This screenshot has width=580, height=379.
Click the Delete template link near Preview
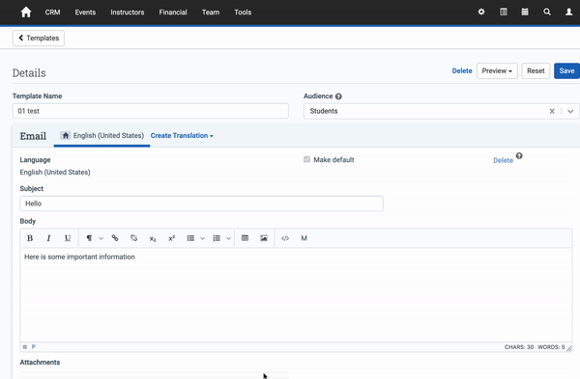pyautogui.click(x=462, y=70)
